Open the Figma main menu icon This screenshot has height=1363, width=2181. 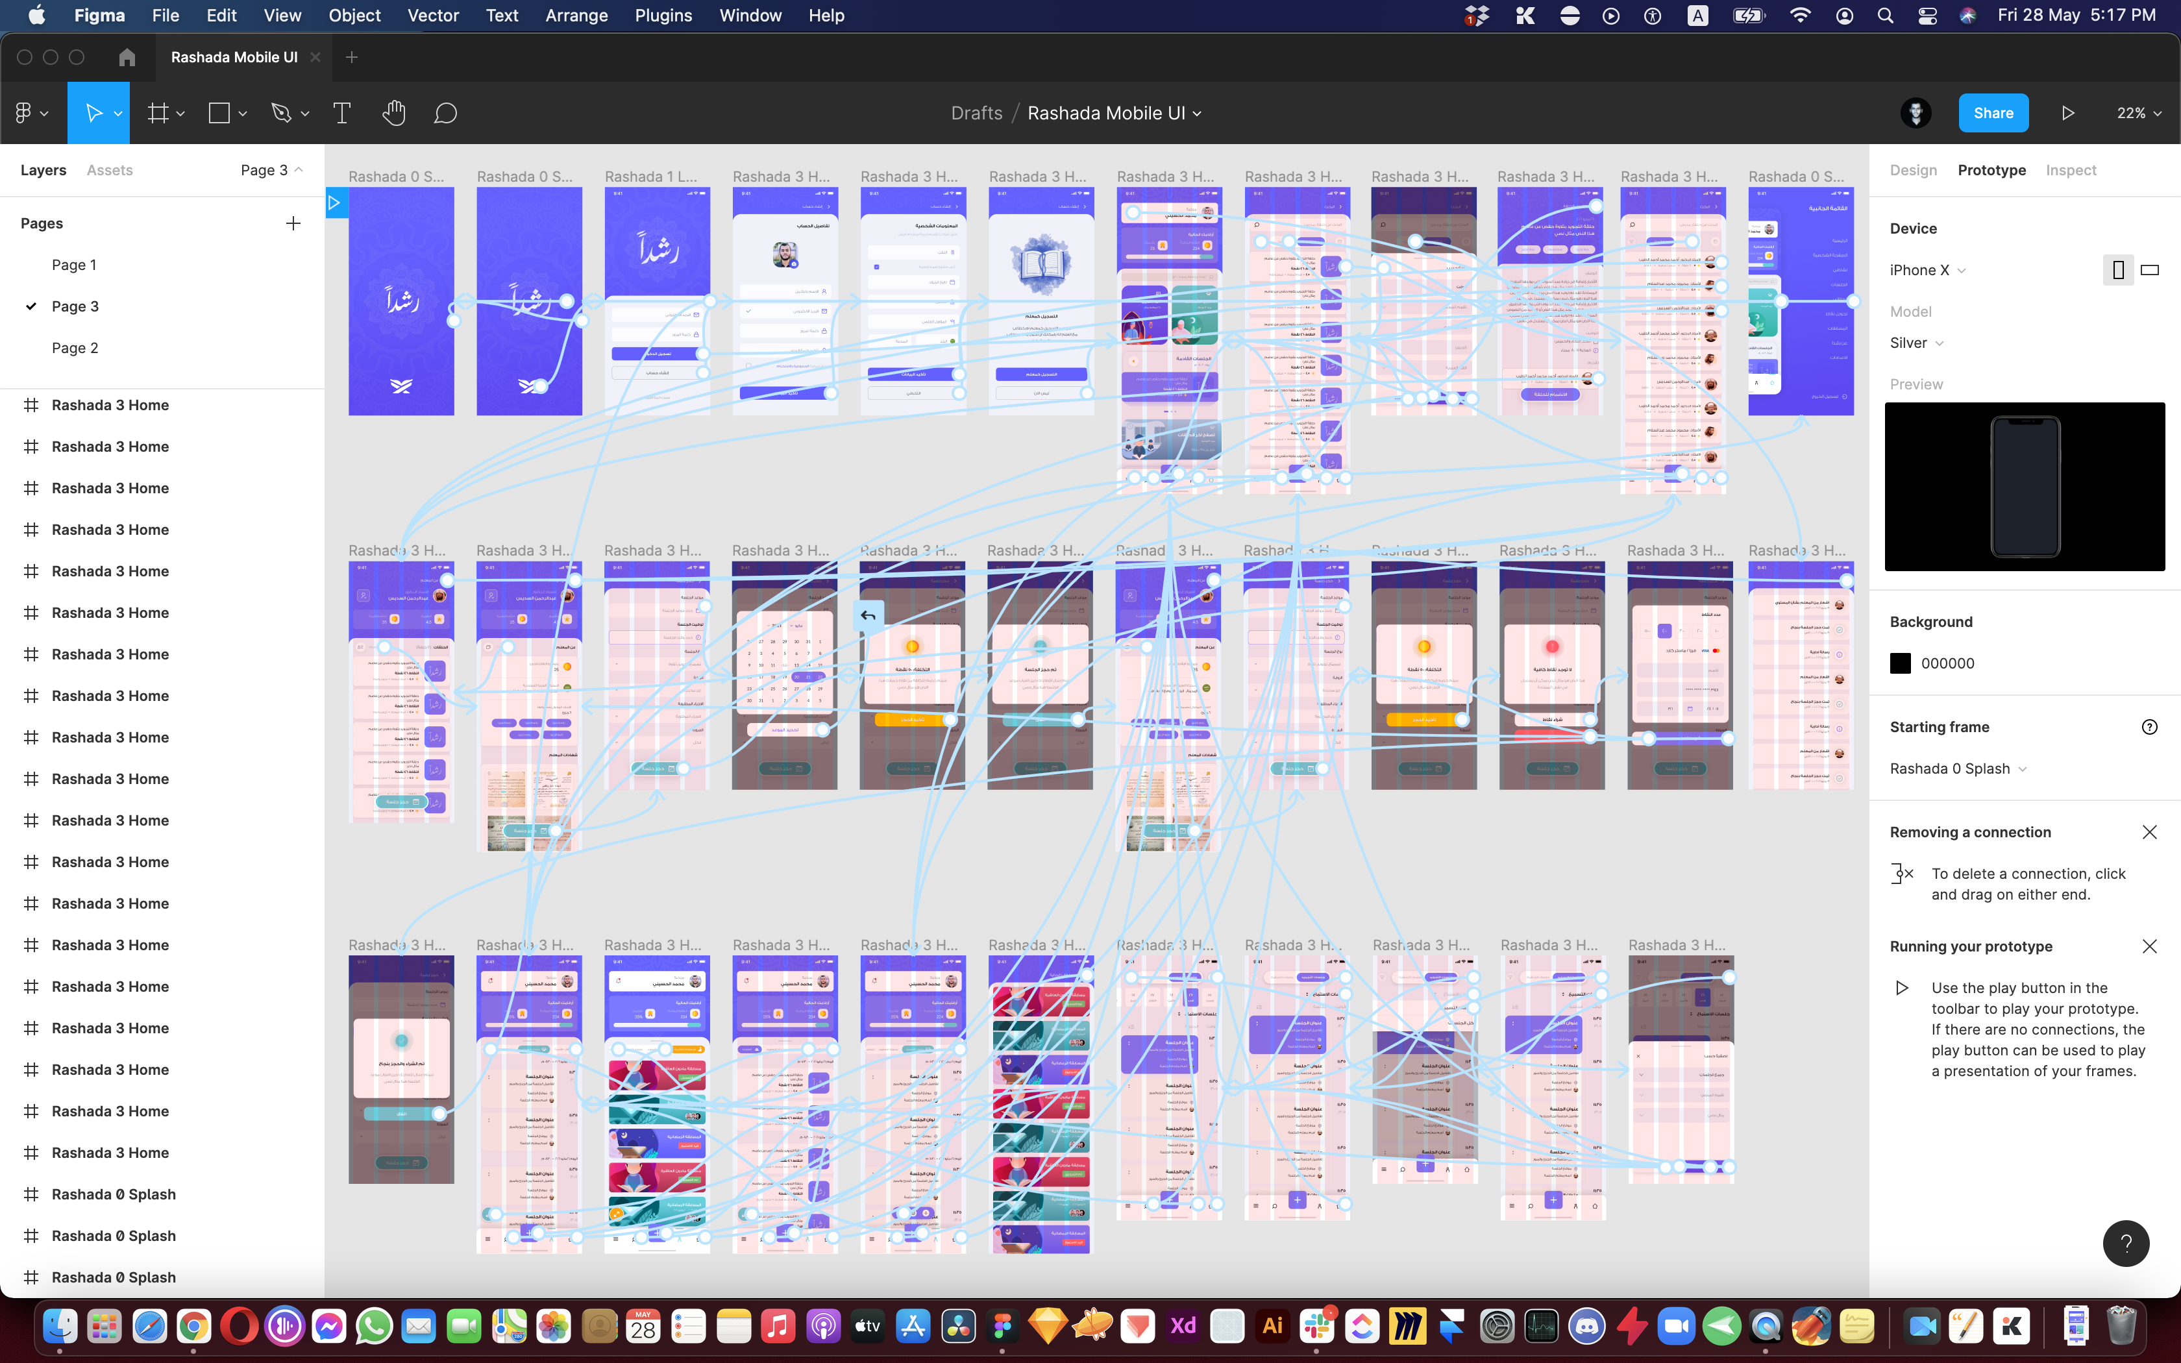coord(24,113)
